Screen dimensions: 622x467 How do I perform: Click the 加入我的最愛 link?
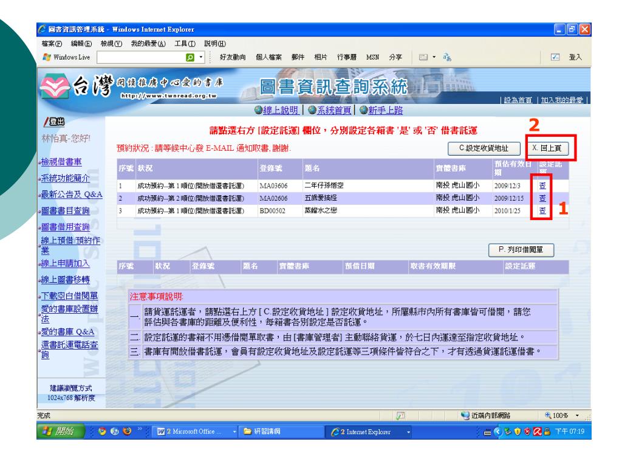tap(562, 100)
